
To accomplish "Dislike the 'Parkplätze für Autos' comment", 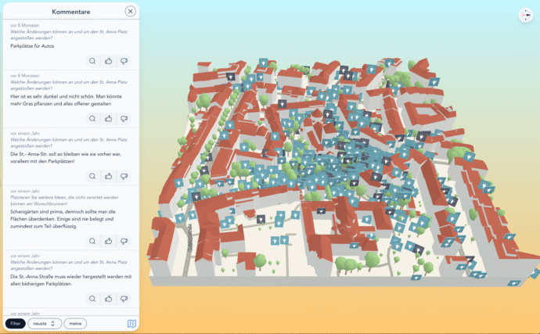I will pos(124,61).
